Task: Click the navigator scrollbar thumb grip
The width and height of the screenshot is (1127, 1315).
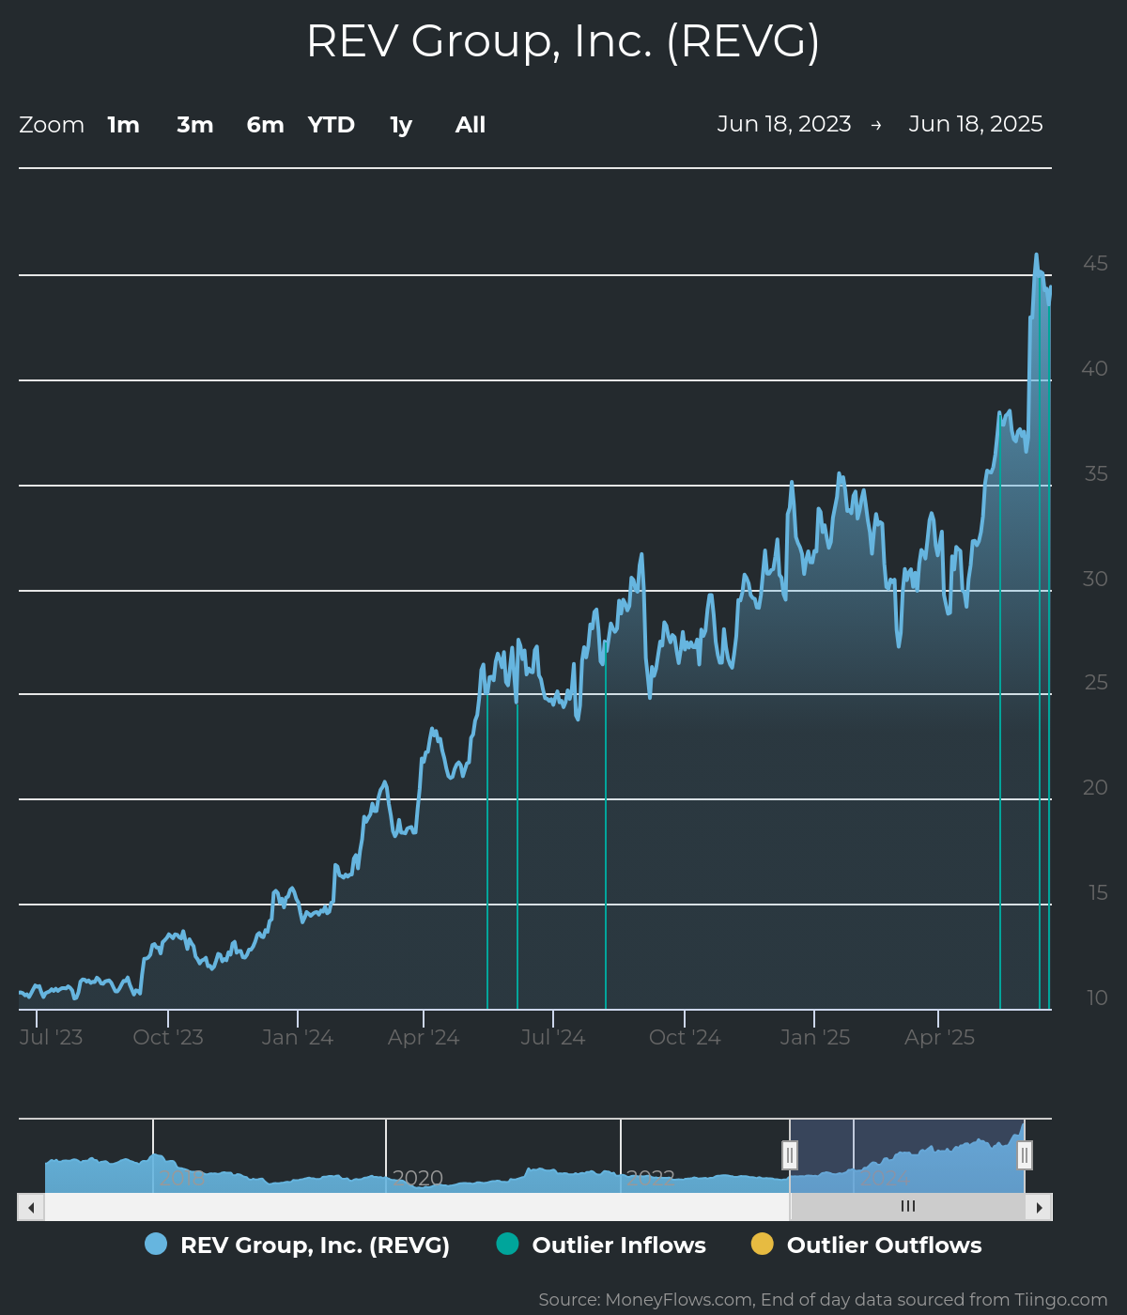Action: point(908,1207)
